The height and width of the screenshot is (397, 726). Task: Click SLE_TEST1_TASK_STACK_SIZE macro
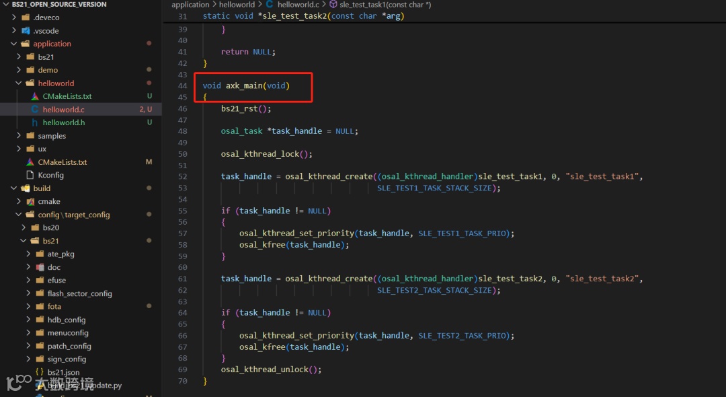[434, 188]
